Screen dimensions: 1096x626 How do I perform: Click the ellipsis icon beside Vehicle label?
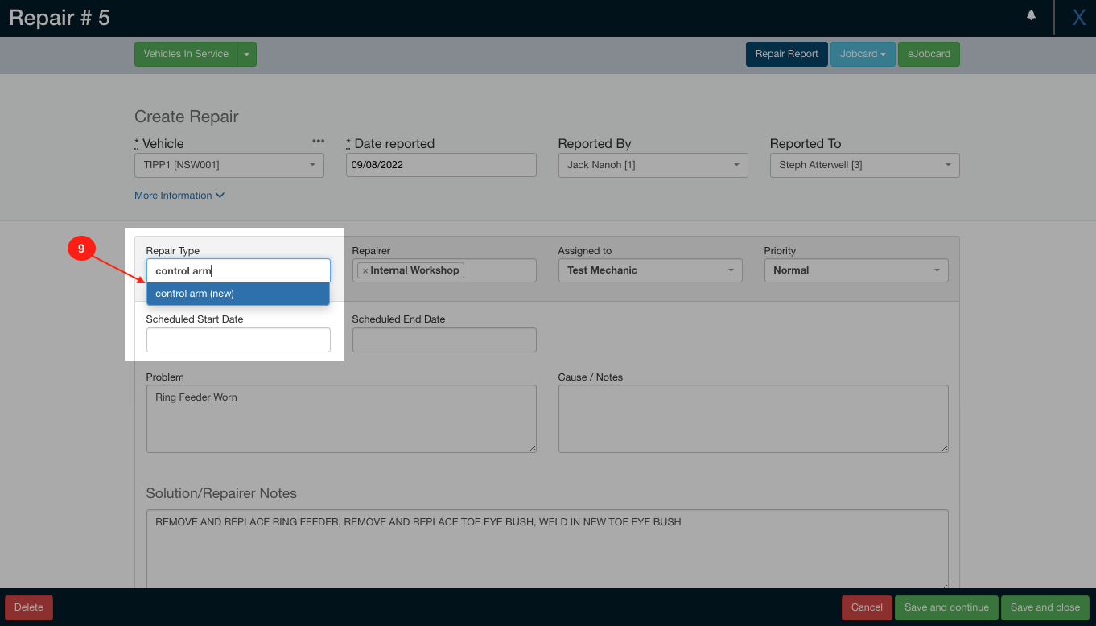pos(318,140)
